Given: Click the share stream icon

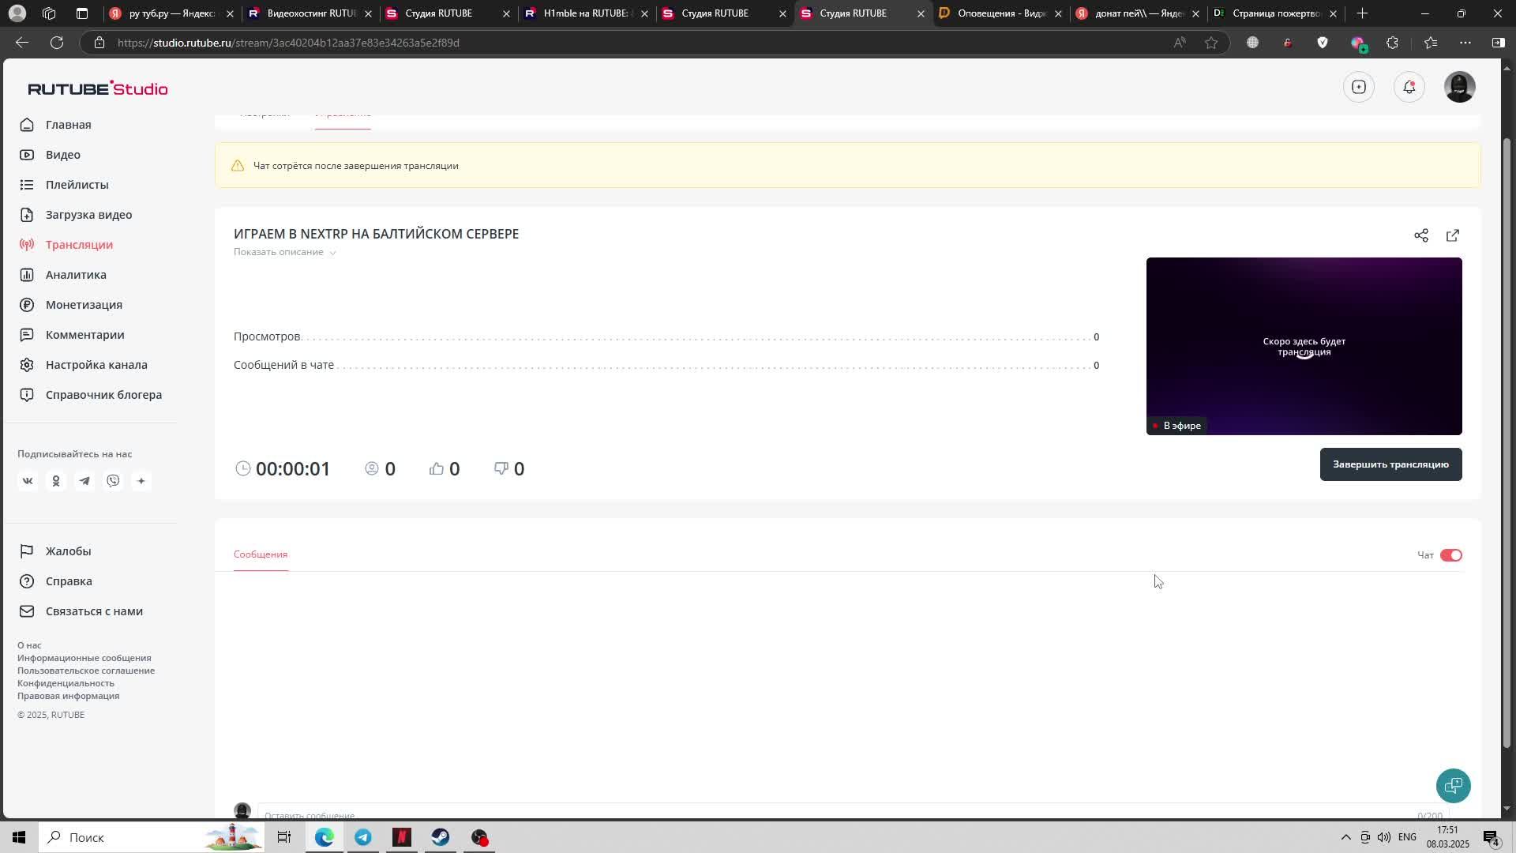Looking at the screenshot, I should pos(1421,235).
